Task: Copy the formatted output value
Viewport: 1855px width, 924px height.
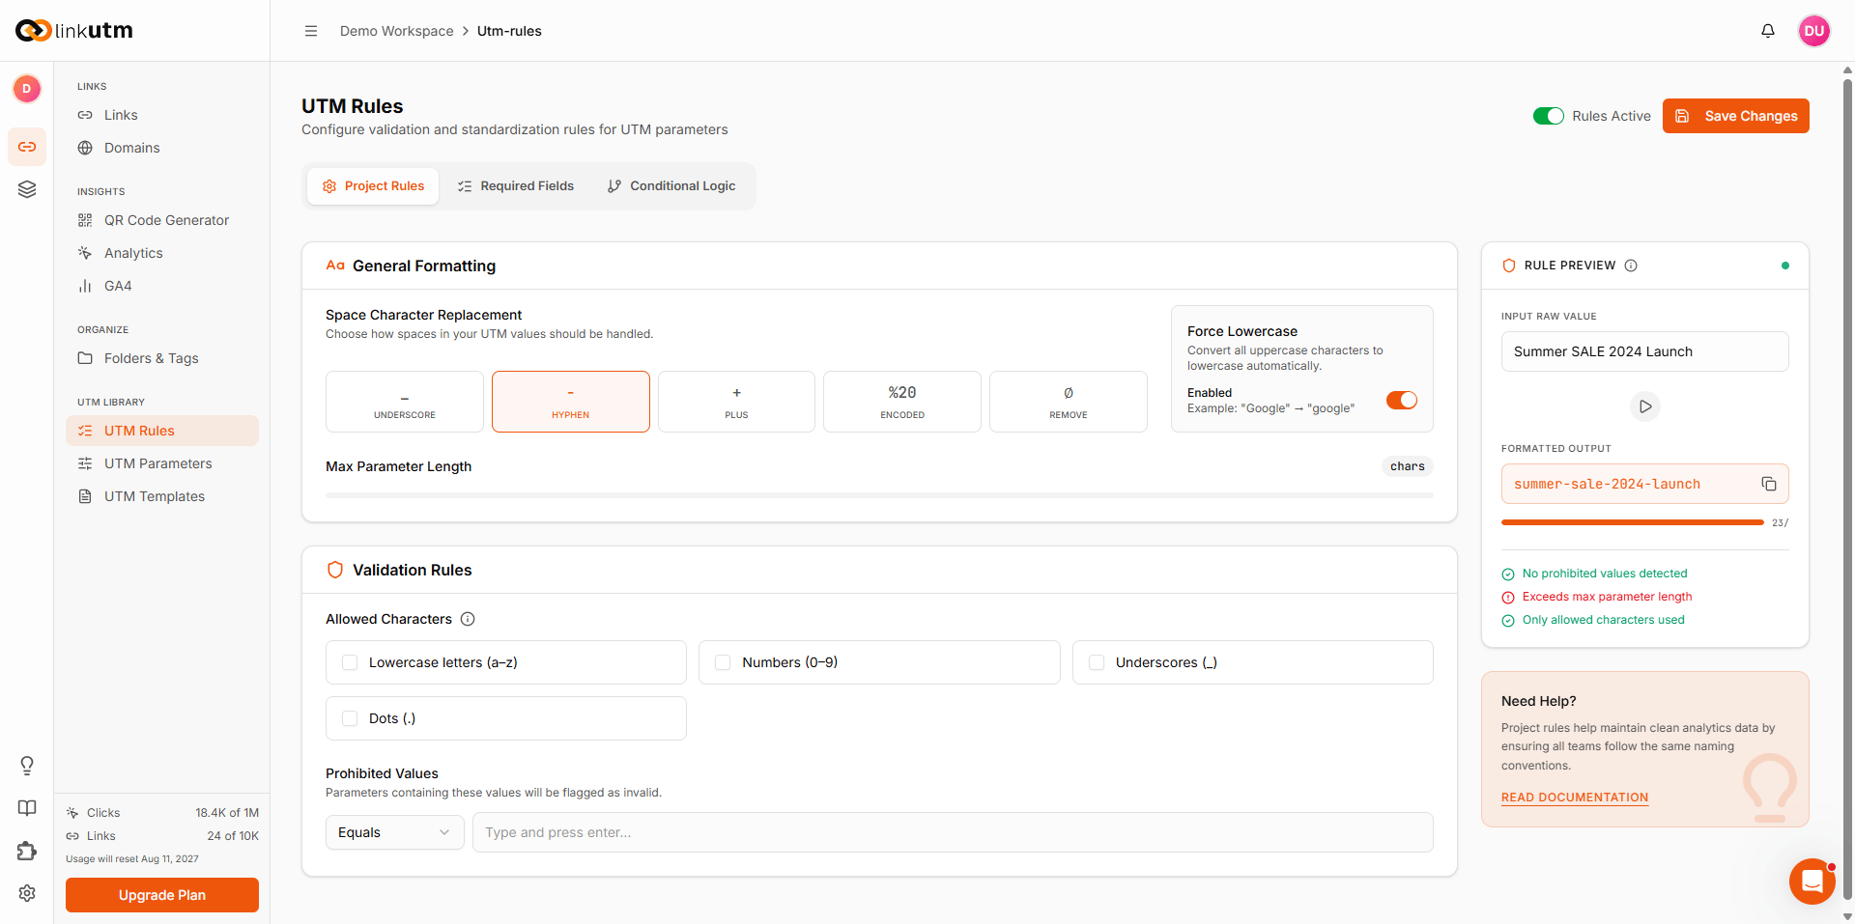Action: coord(1769,484)
